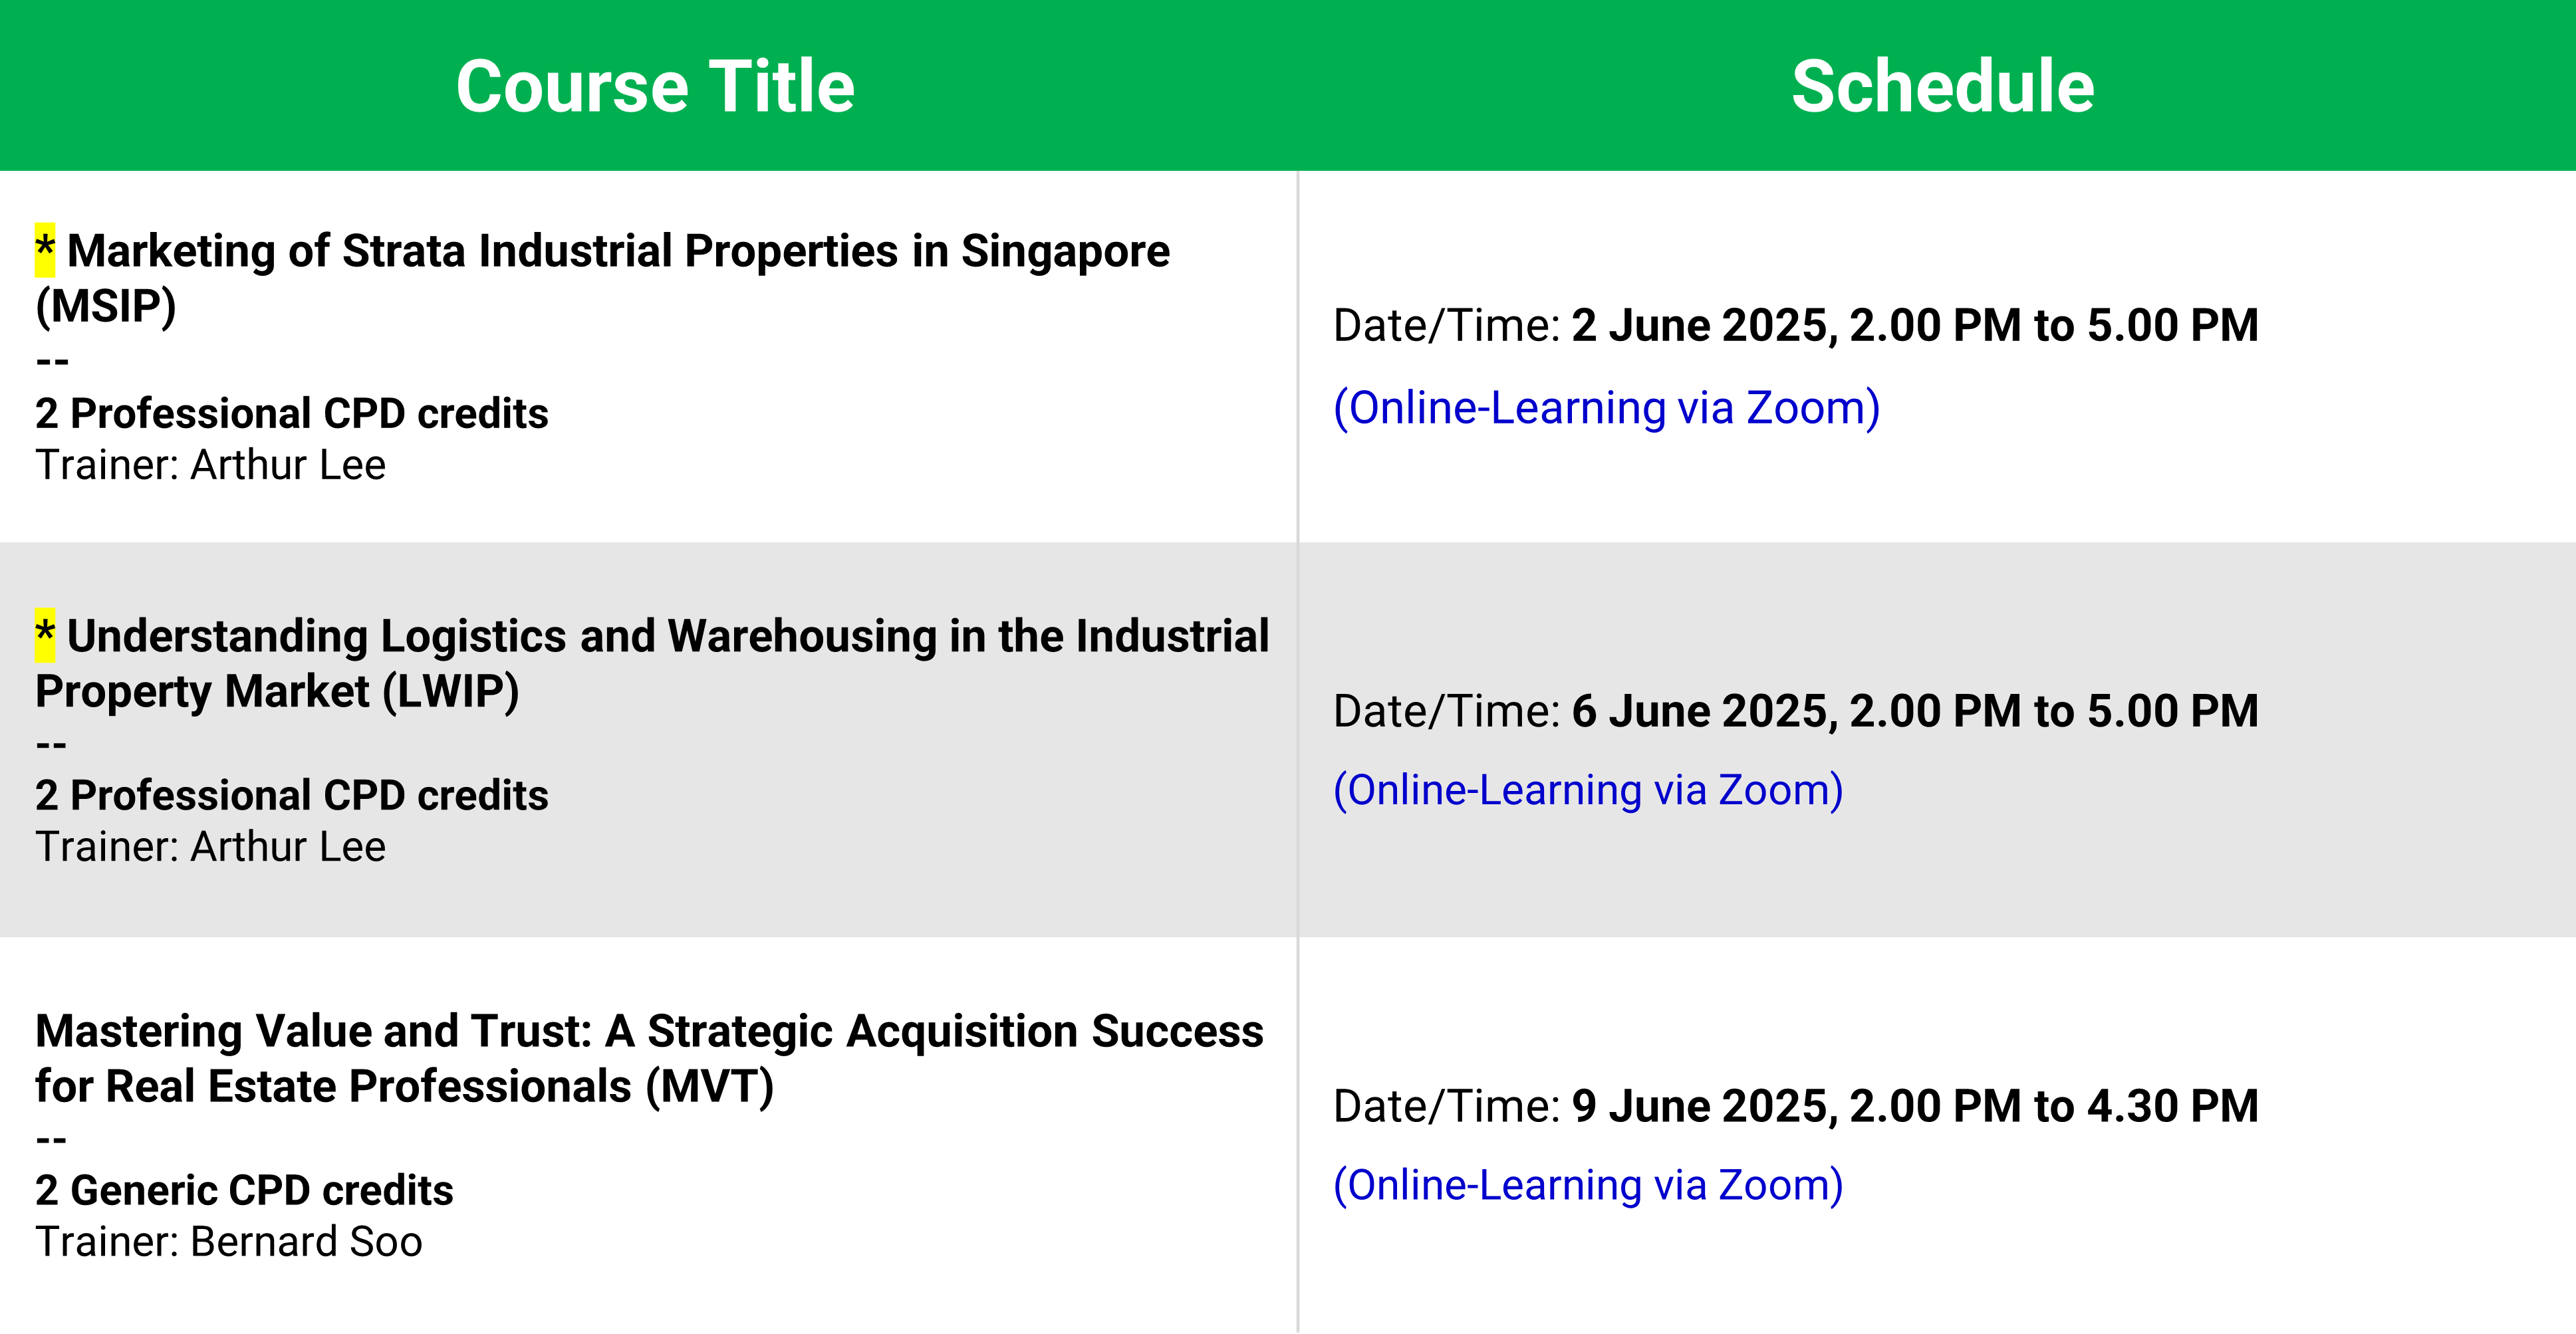2576x1334 pixels.
Task: Select Mastering Value and Trust course title
Action: (649, 1058)
